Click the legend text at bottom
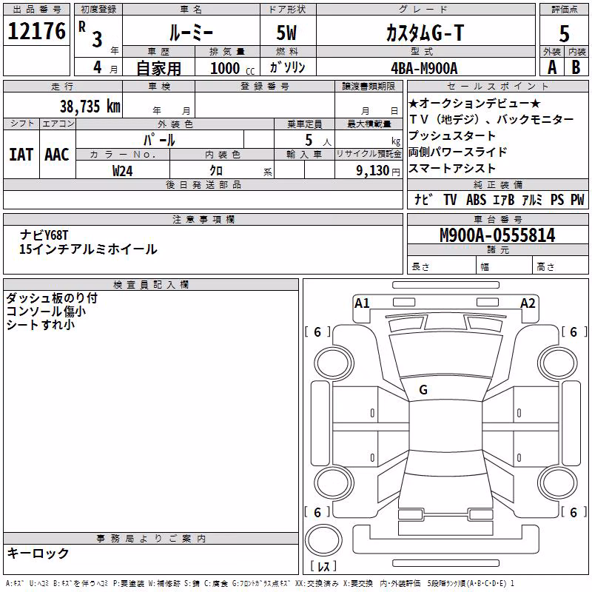 coord(260,583)
